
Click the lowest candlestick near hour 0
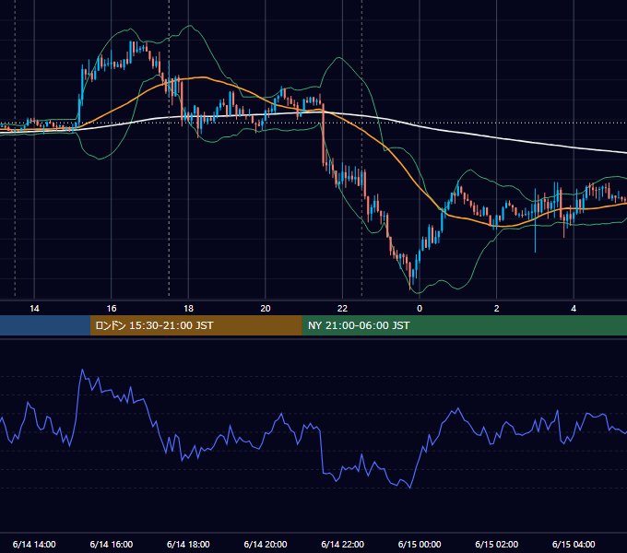(410, 276)
